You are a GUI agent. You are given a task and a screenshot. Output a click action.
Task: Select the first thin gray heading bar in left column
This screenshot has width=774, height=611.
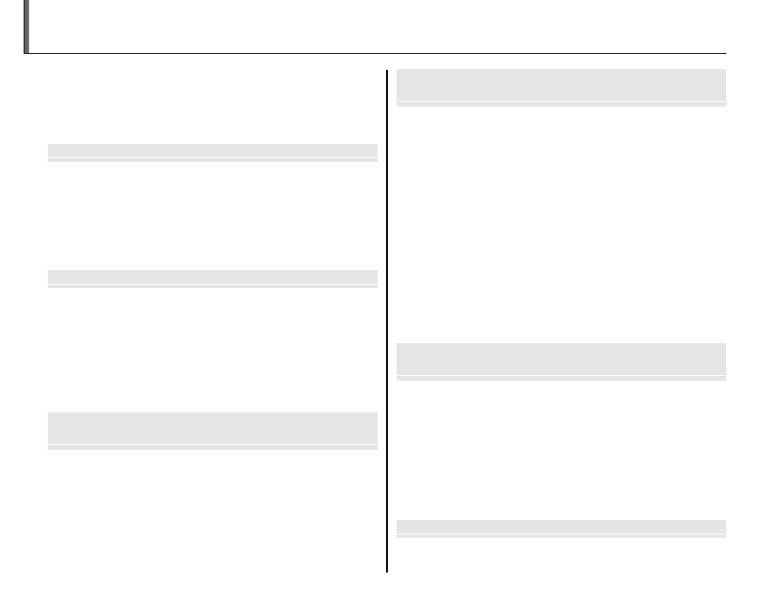pos(213,151)
